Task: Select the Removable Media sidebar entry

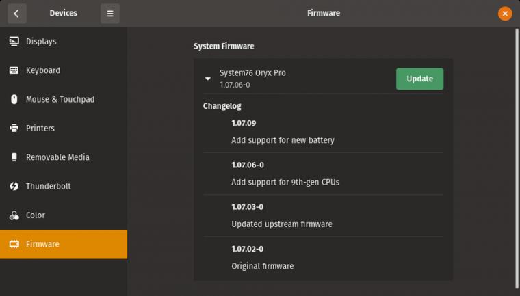Action: tap(64, 157)
